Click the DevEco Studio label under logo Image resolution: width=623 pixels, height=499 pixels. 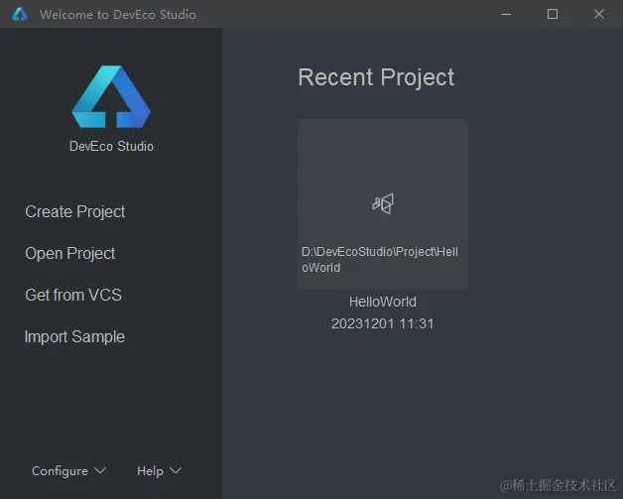tap(111, 146)
